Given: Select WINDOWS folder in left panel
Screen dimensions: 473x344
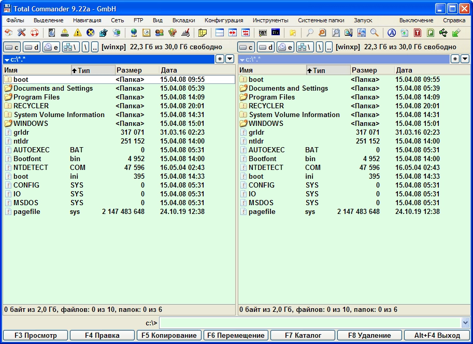Looking at the screenshot, I should 119,123.
